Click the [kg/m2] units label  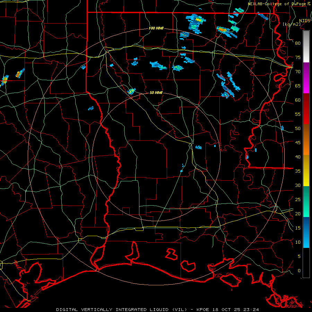(x=292, y=24)
